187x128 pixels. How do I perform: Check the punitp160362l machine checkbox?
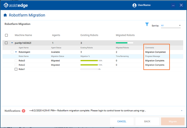[6, 43]
